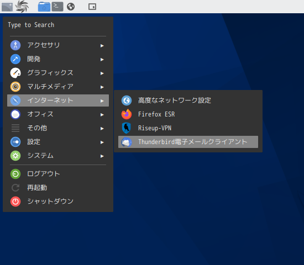Click the グラフィックス palette icon
The width and height of the screenshot is (304, 265).
coord(15,73)
